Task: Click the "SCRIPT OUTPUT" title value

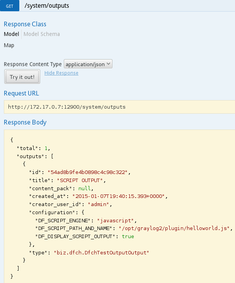Action: 81,180
